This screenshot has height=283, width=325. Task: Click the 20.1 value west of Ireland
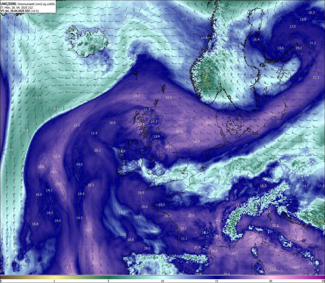97,151
